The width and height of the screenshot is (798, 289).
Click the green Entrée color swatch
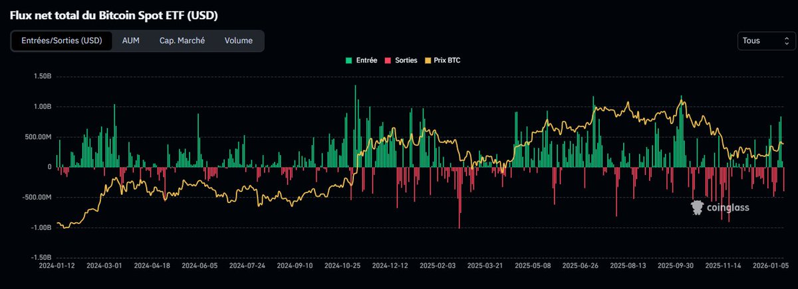click(x=349, y=60)
